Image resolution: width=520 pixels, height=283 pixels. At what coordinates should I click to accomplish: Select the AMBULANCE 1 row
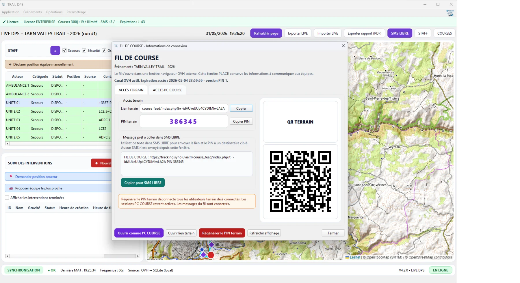tap(58, 85)
